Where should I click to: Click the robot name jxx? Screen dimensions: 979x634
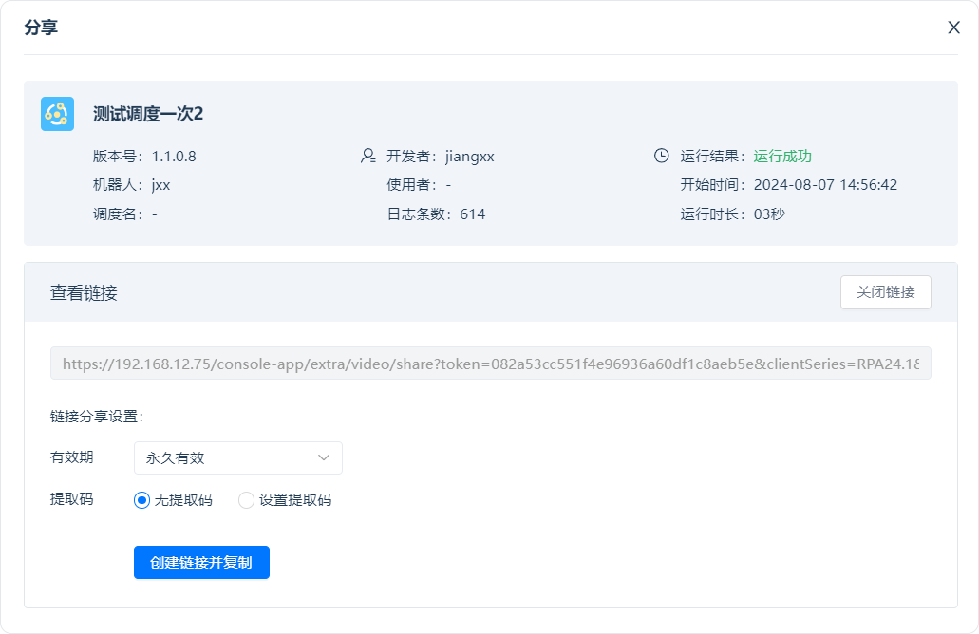(160, 185)
